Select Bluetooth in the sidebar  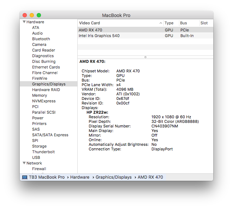pos(41,39)
